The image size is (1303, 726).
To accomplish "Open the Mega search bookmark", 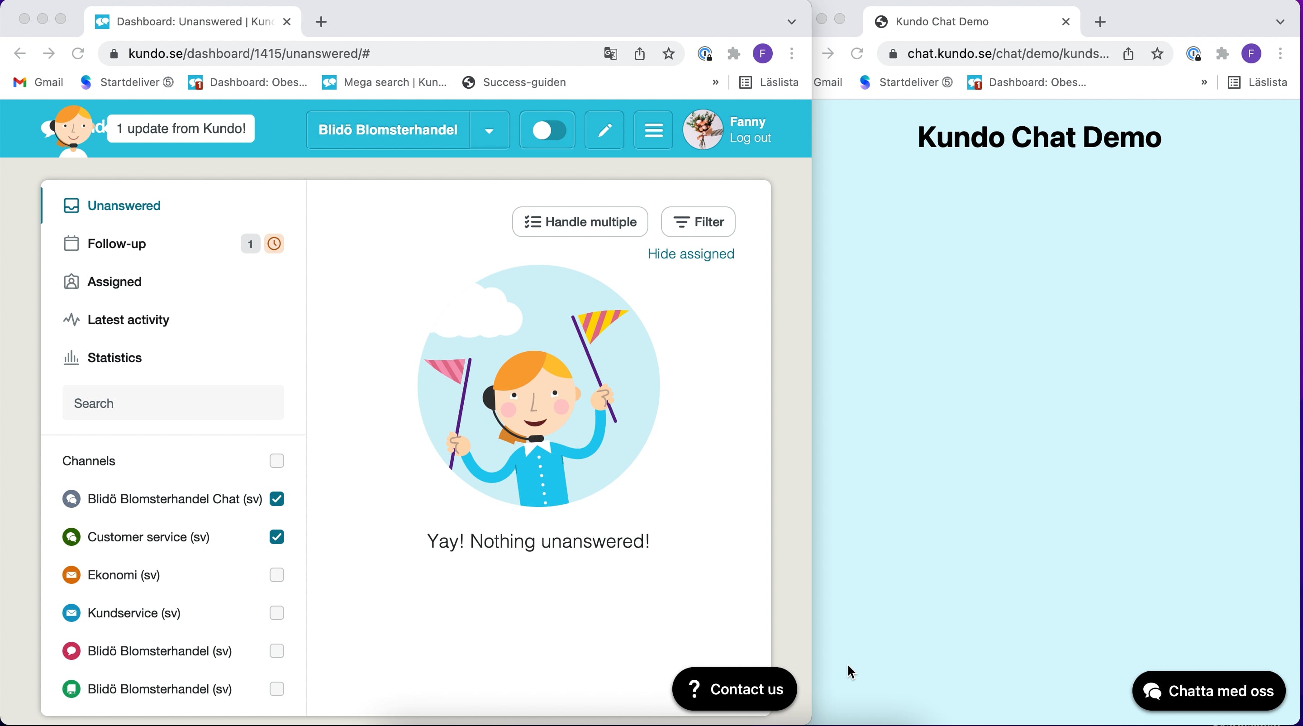I will coord(385,82).
